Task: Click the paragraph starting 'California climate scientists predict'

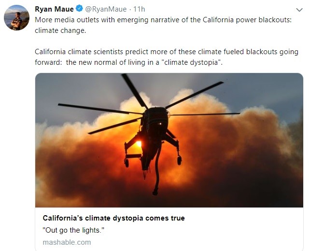Action: [167, 57]
